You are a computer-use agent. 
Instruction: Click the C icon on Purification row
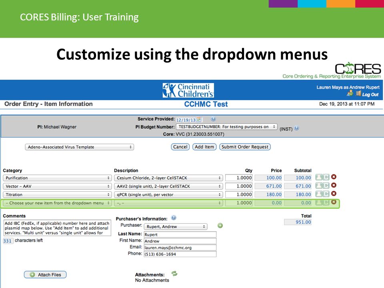(x=326, y=177)
